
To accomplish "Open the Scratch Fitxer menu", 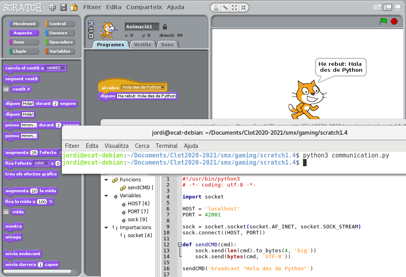I will (x=92, y=7).
